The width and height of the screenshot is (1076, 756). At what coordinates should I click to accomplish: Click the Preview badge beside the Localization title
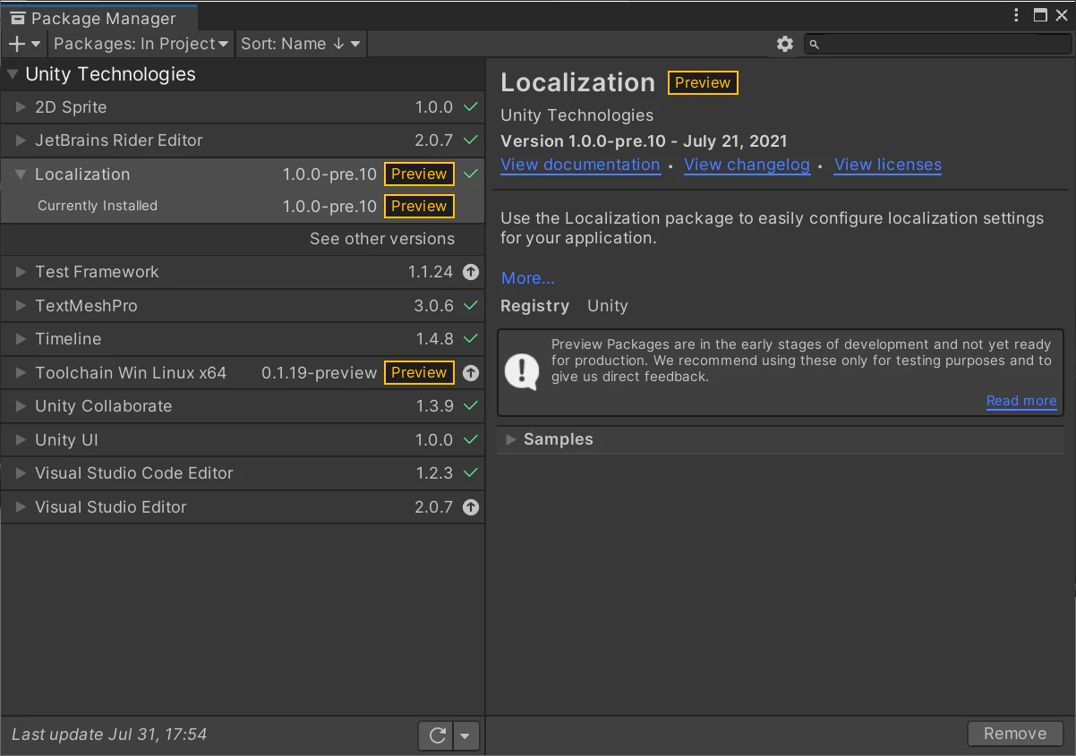703,82
